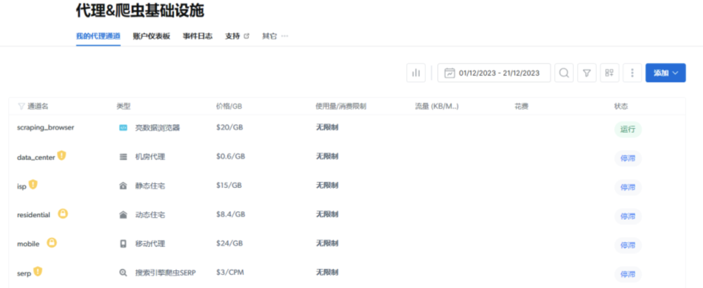
Task: Click the $15/GB price cell
Action: (230, 185)
